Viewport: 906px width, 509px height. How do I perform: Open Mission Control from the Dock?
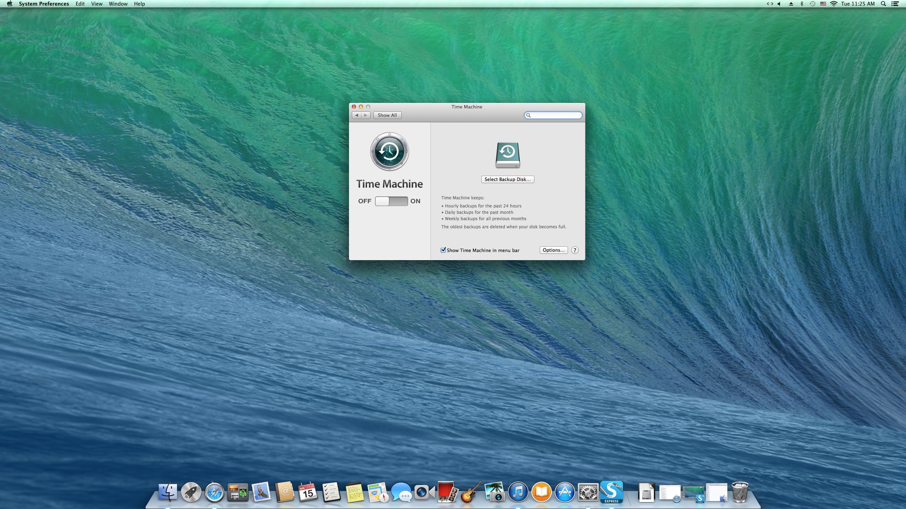237,492
